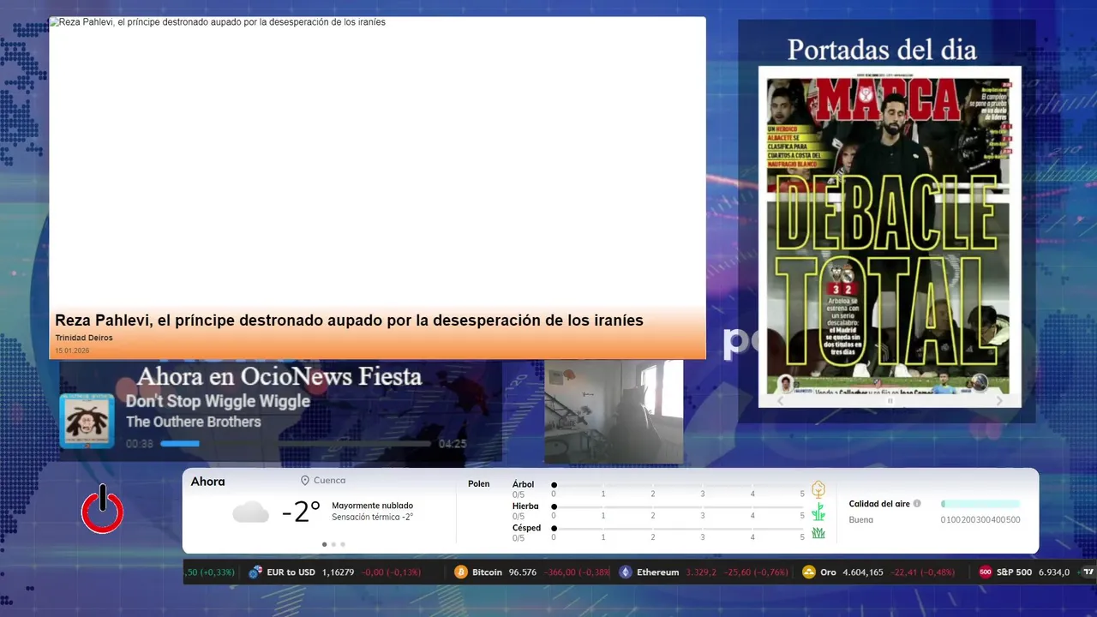Click the 'Ahora' weather heading
1097x617 pixels.
207,482
